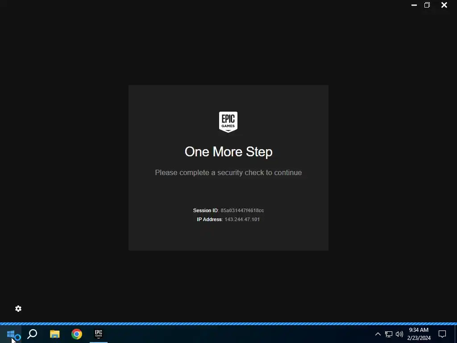457x343 pixels.
Task: Restore down the Epic Games window
Action: 427,5
